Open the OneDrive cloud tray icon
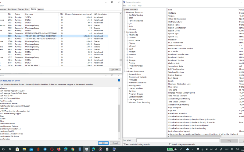This screenshot has height=152, width=244. [188, 149]
